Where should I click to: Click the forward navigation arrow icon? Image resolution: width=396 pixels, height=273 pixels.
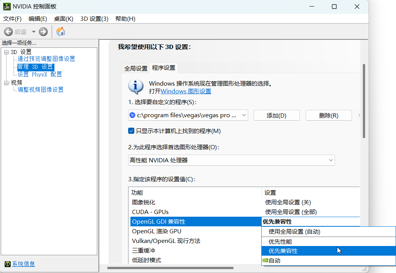pos(43,31)
